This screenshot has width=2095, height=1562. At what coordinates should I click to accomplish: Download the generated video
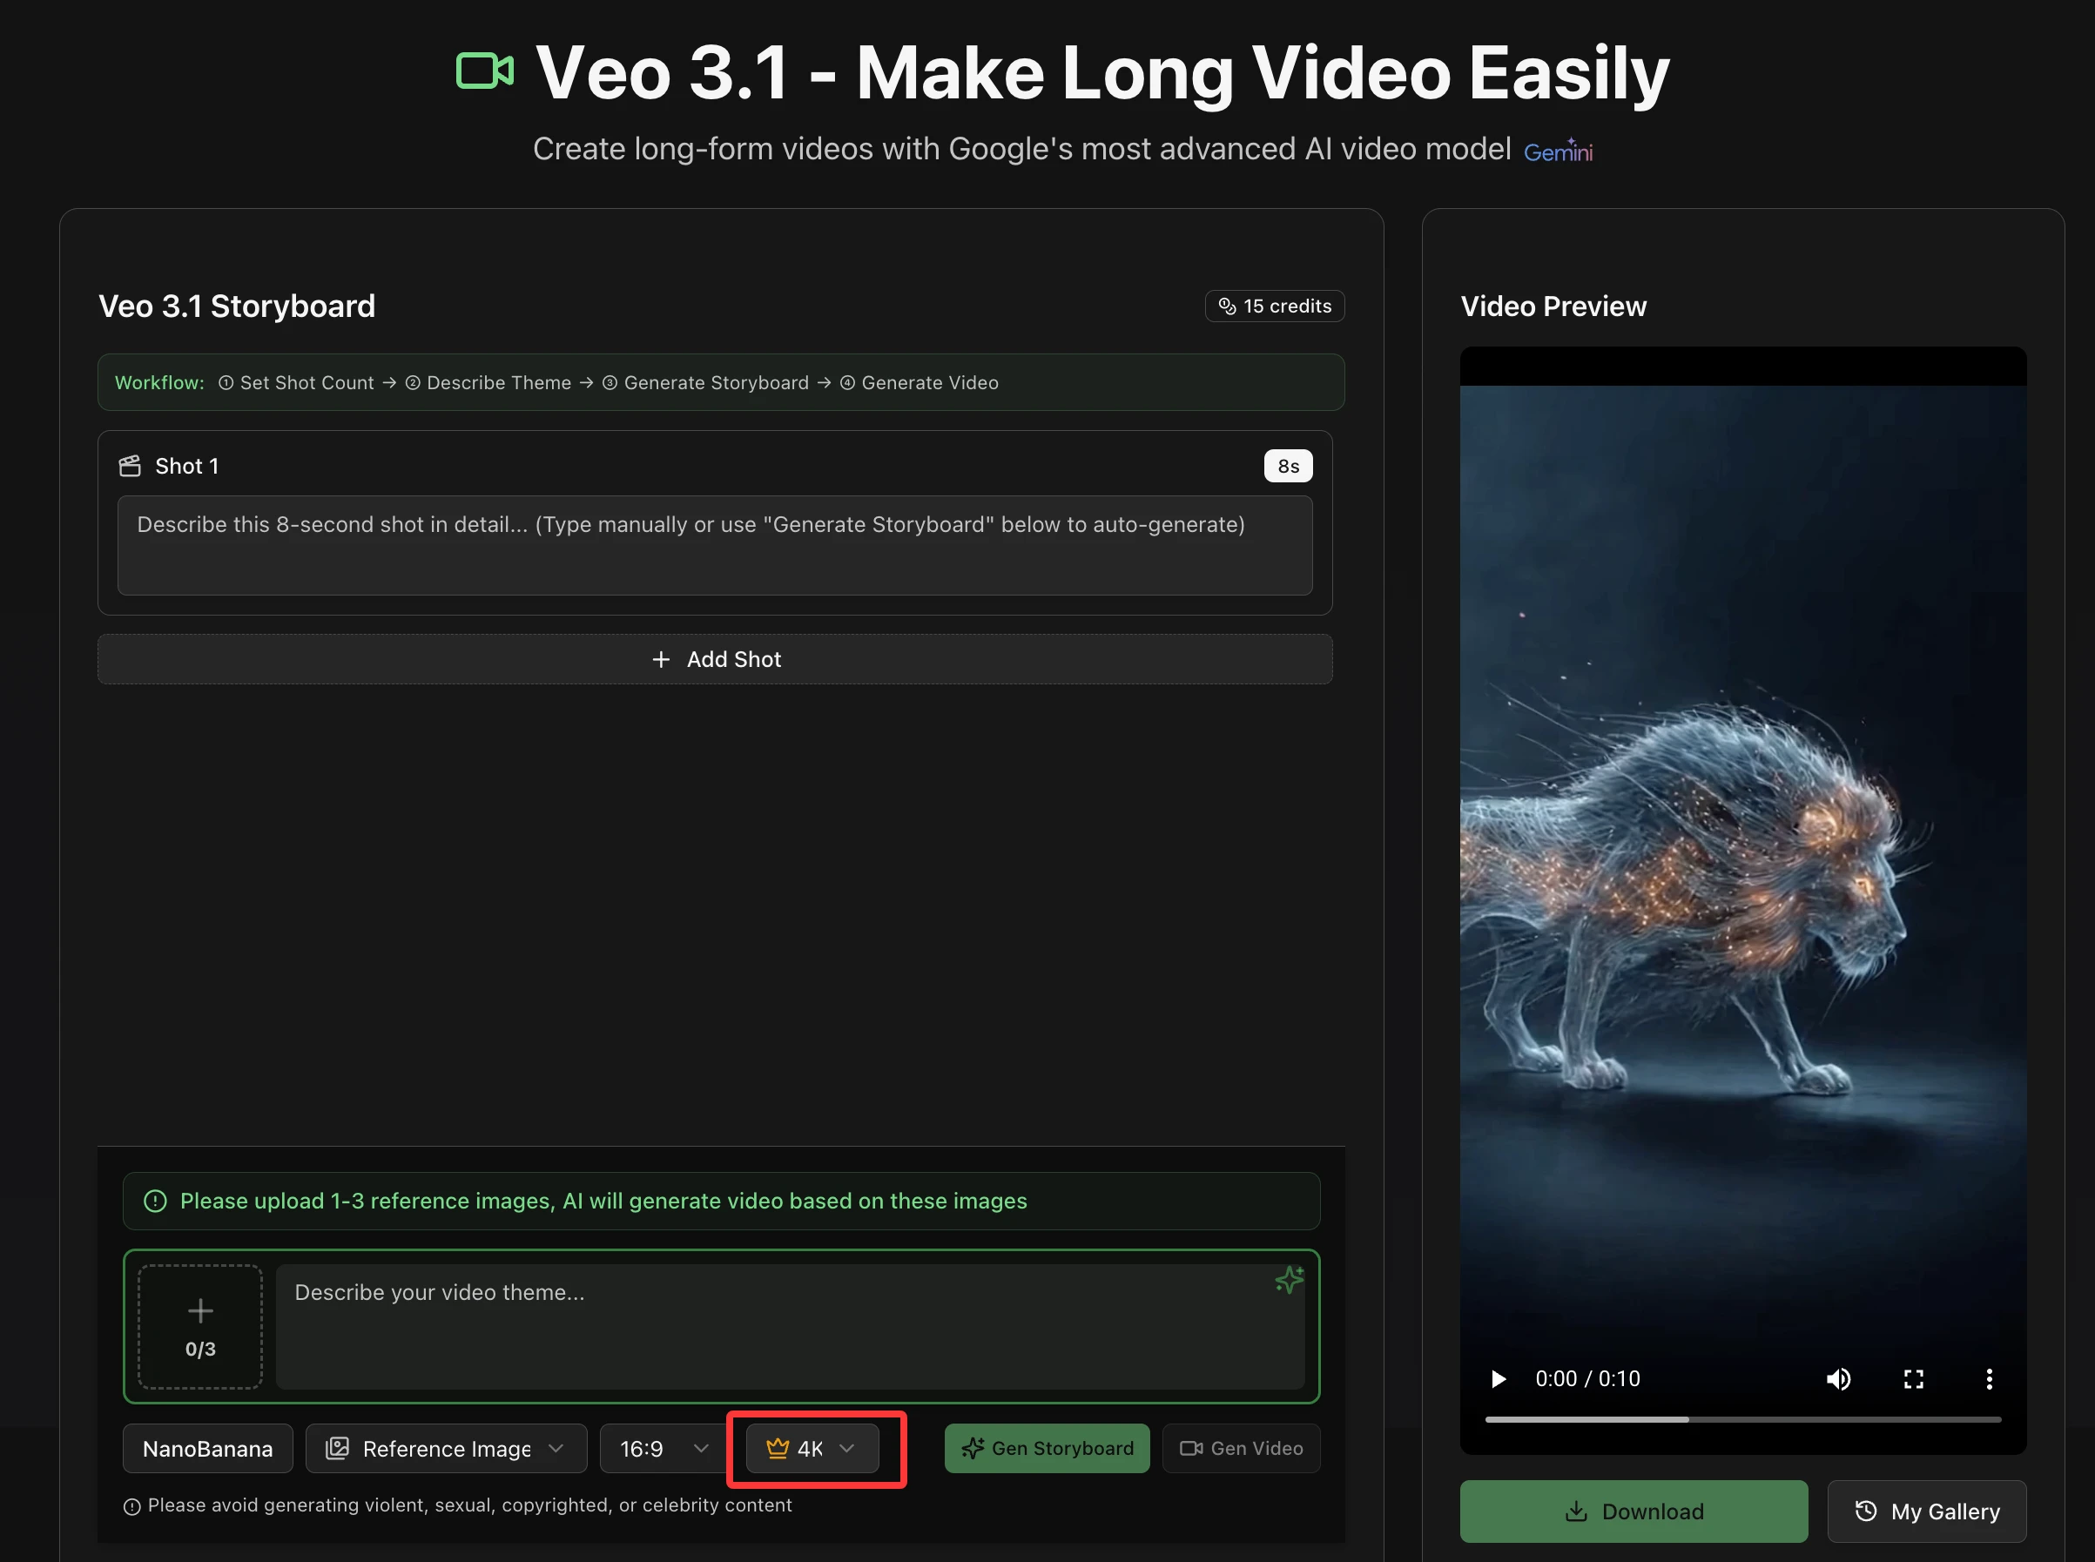pyautogui.click(x=1633, y=1511)
